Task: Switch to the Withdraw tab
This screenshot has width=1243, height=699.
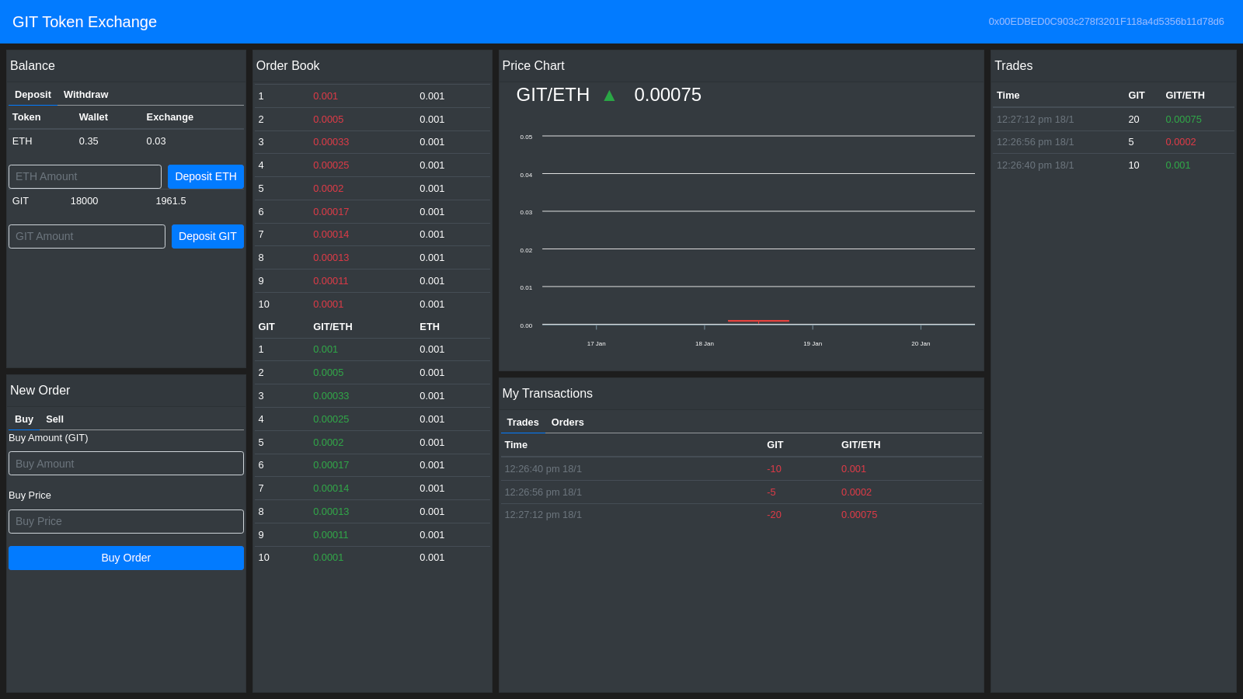Action: [85, 95]
